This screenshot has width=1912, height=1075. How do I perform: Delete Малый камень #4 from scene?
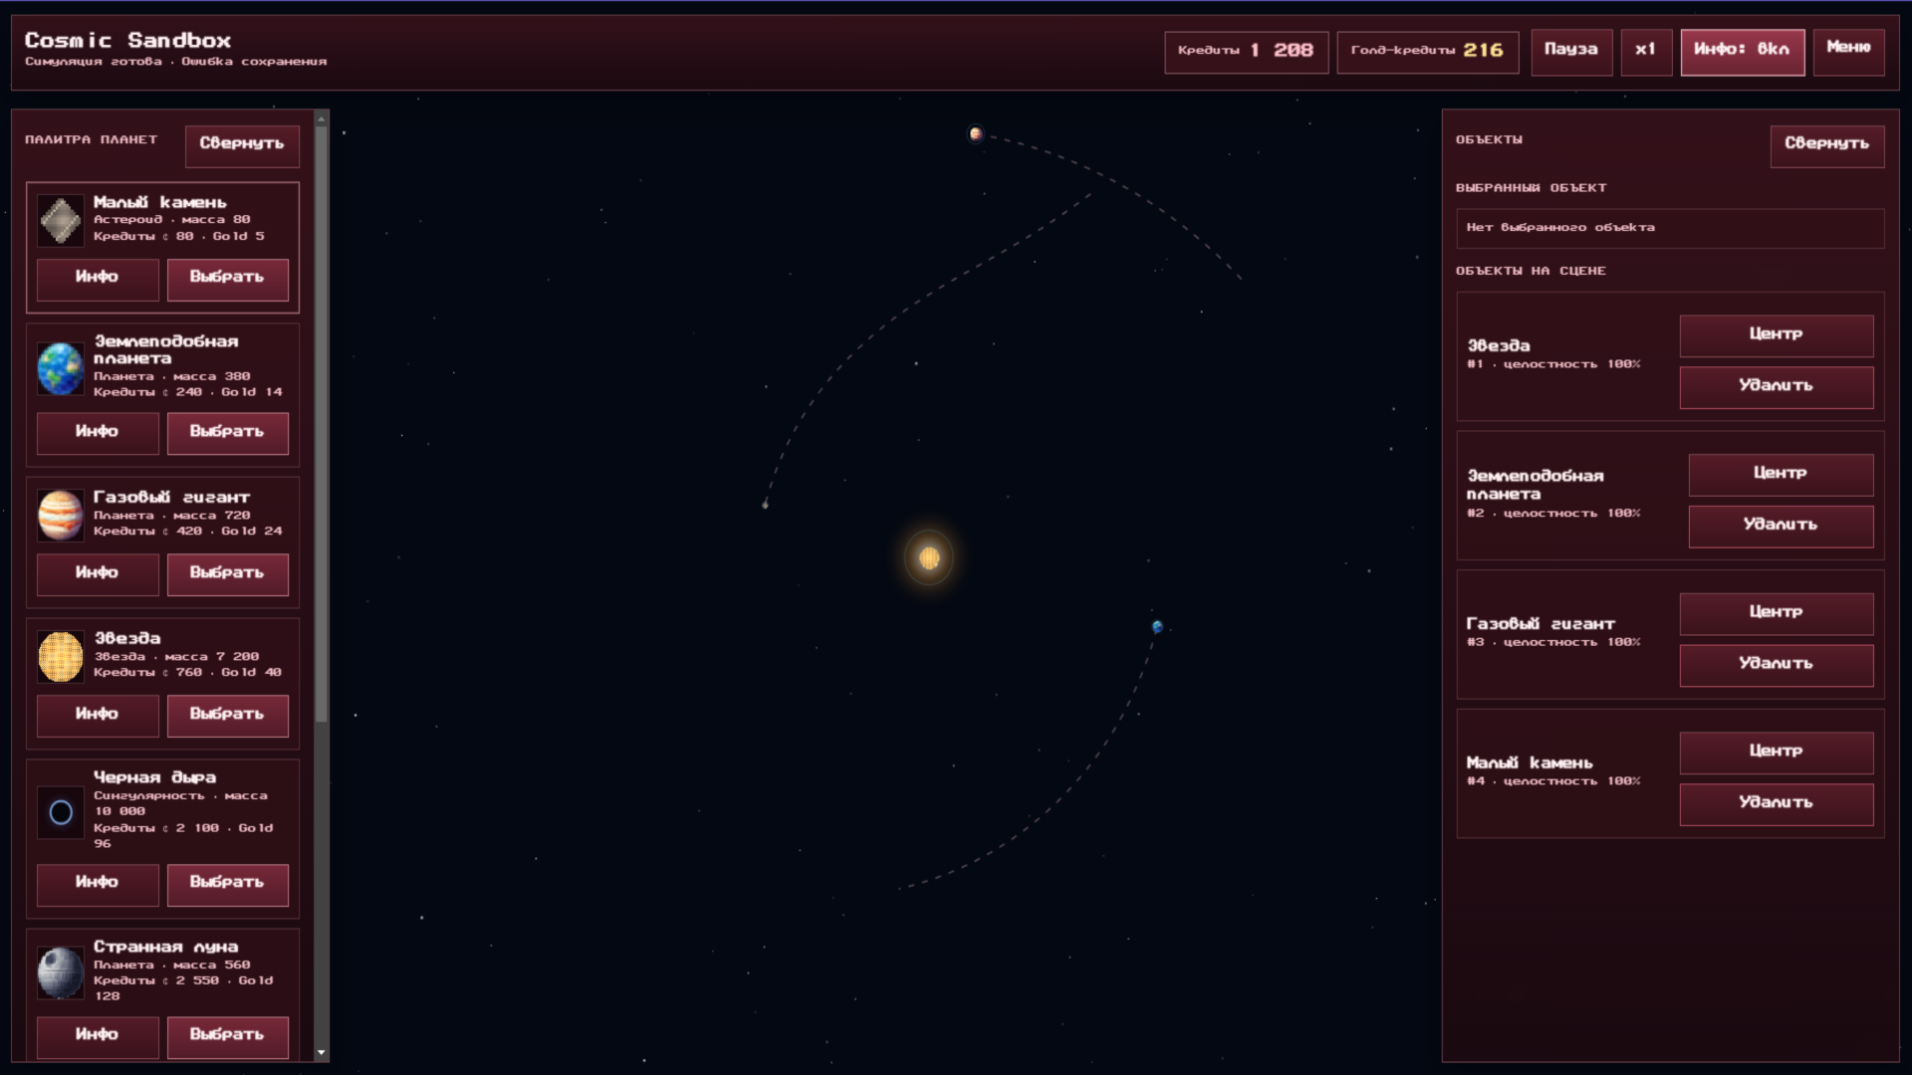tap(1776, 804)
